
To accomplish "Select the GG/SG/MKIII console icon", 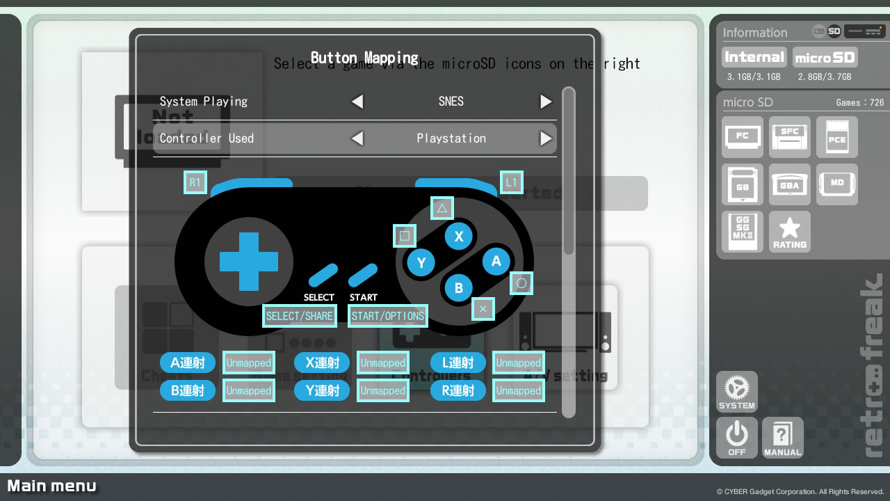I will click(742, 232).
